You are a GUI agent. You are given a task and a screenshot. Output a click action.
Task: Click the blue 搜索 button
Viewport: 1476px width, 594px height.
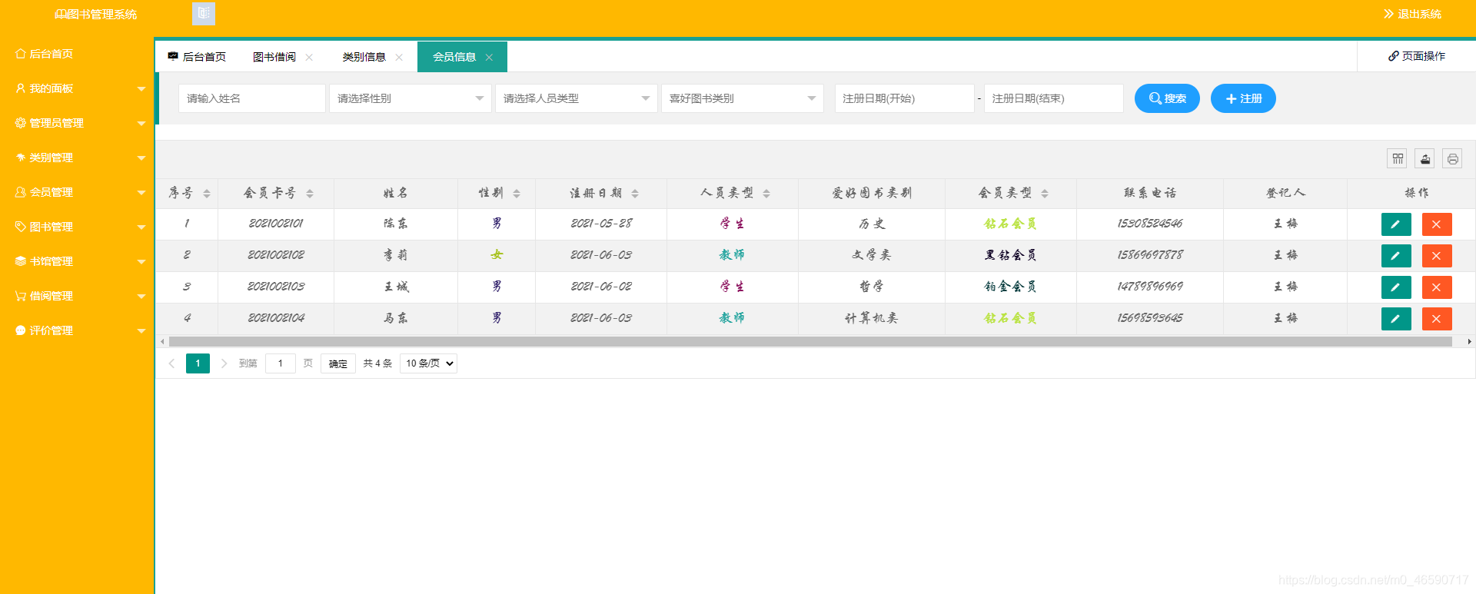point(1167,98)
